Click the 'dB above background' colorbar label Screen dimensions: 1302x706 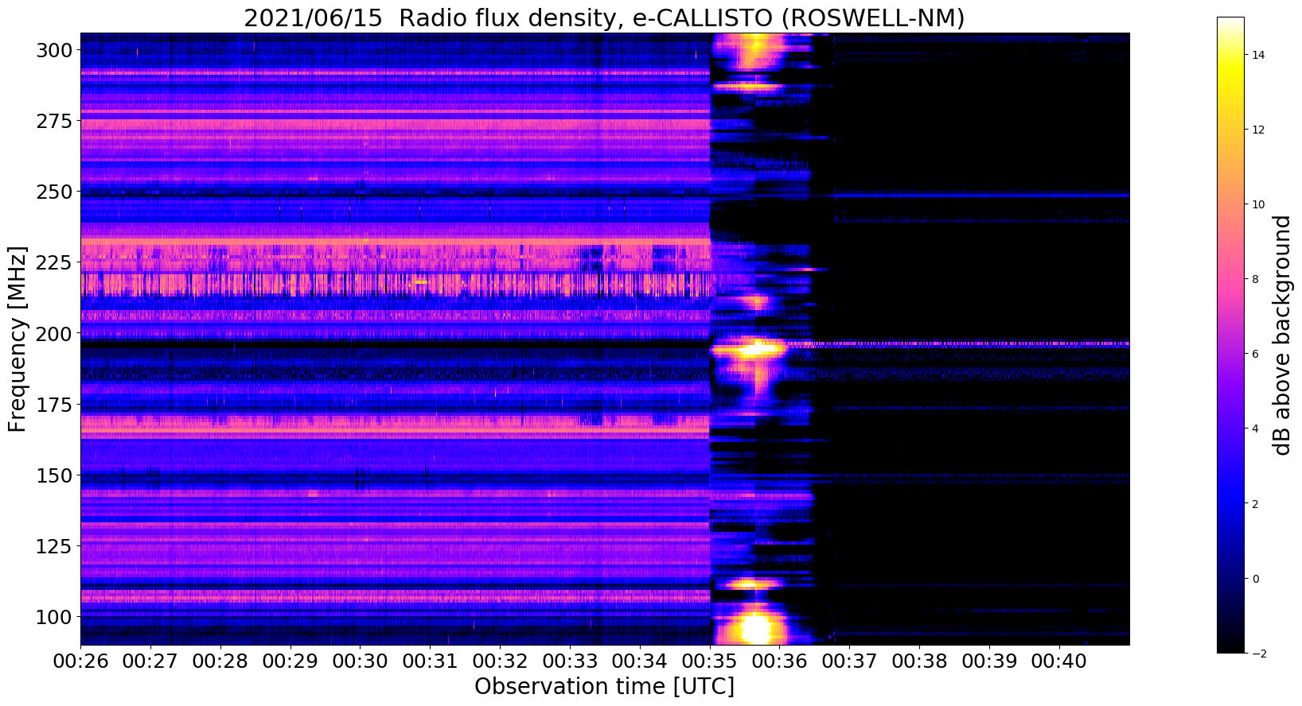pyautogui.click(x=1281, y=335)
